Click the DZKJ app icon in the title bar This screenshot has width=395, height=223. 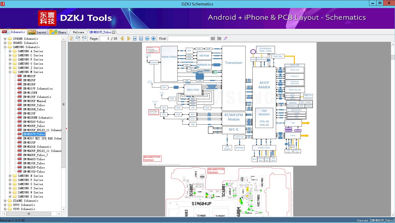pos(3,3)
